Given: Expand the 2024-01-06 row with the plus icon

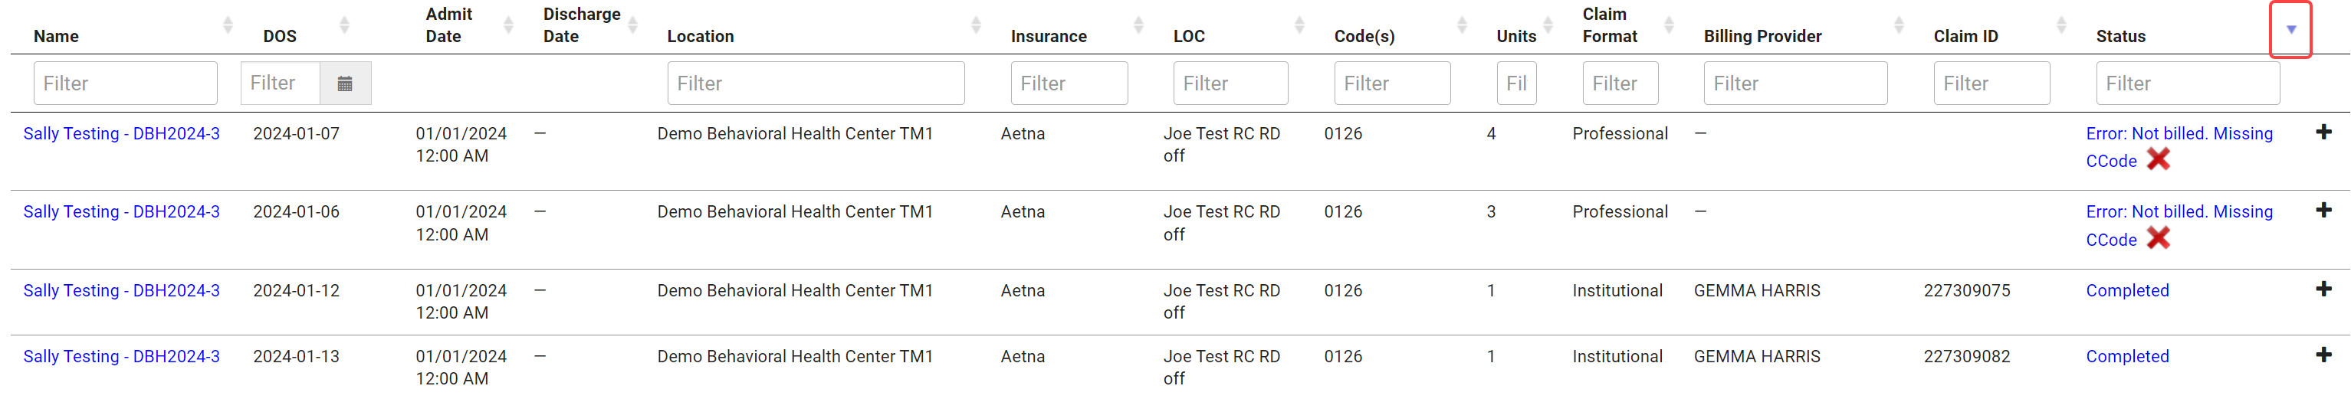Looking at the screenshot, I should coord(2323,211).
